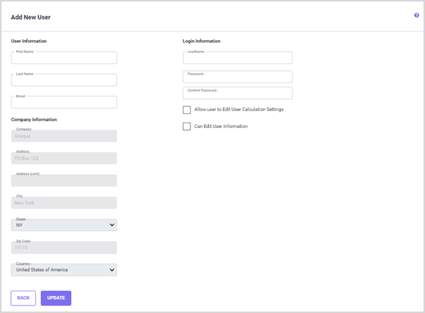Expand the Country dropdown list
Viewport: 425px width, 313px height.
pos(64,270)
